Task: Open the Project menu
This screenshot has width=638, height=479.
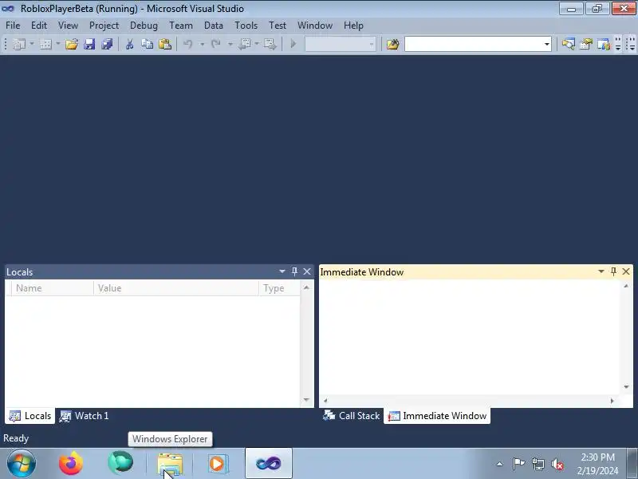Action: [x=104, y=26]
